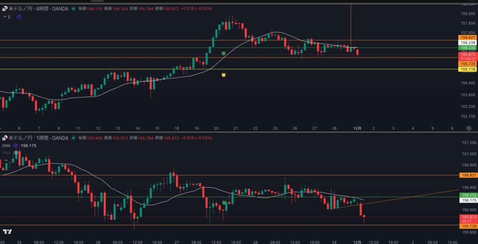Click the yellow 155.116 price line label

[467, 69]
